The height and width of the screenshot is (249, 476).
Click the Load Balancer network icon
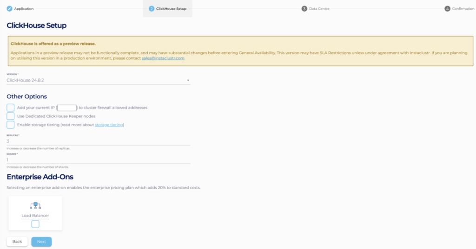point(35,205)
